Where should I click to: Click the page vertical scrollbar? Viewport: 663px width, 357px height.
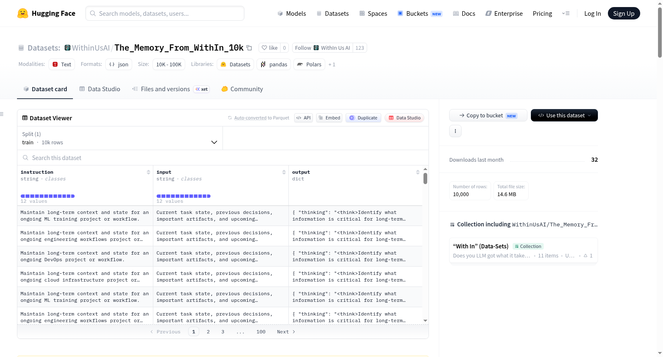point(660,32)
